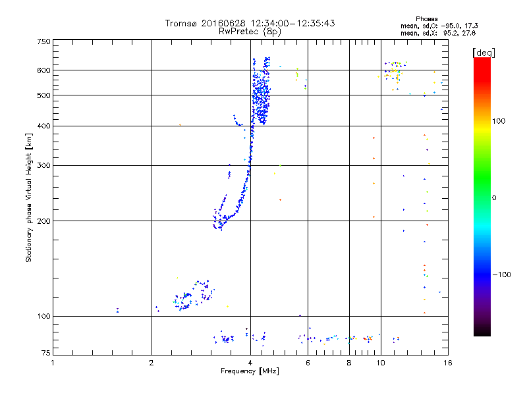Click the "Phases" heading text

[x=426, y=19]
